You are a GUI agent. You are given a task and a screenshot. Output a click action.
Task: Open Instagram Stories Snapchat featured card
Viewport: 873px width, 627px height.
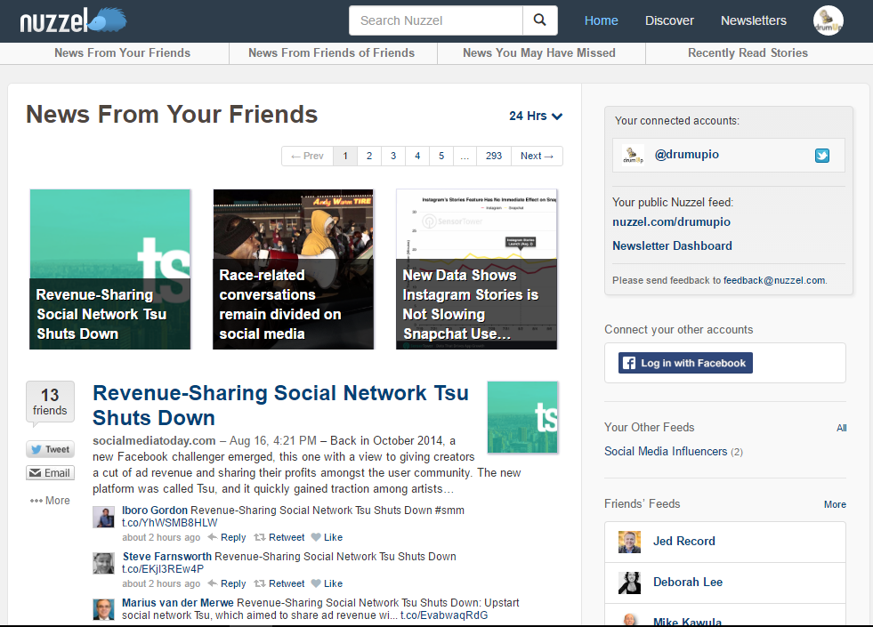(x=477, y=269)
